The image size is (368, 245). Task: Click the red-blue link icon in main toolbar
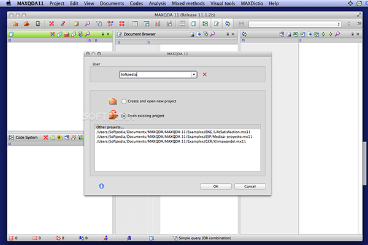coord(63,24)
